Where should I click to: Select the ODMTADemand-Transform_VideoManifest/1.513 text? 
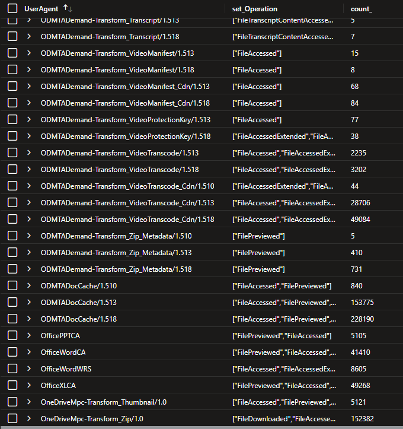point(117,53)
